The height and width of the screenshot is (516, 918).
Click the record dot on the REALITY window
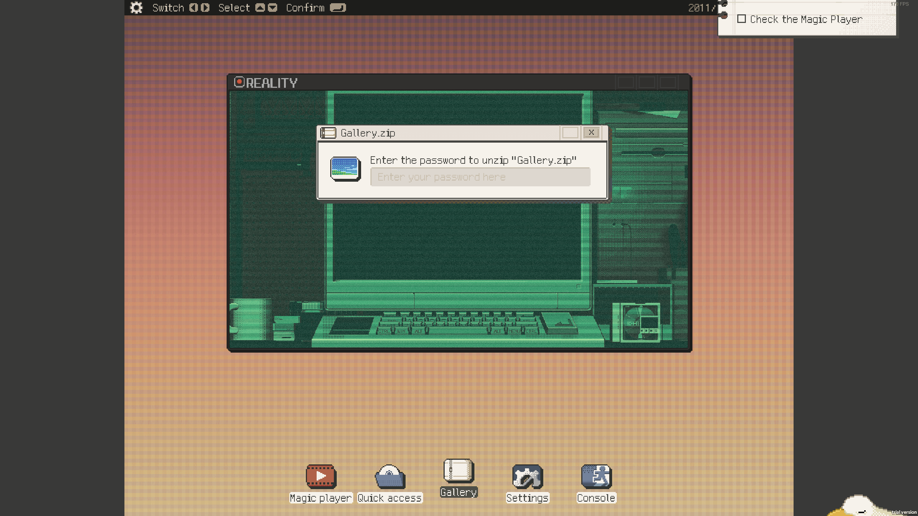[239, 82]
